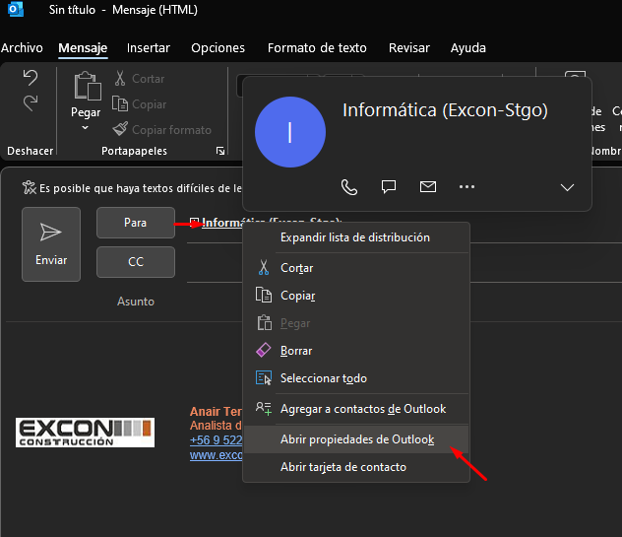This screenshot has width=622, height=537.
Task: Choose Abrir propiedades de Outlook
Action: click(x=356, y=439)
